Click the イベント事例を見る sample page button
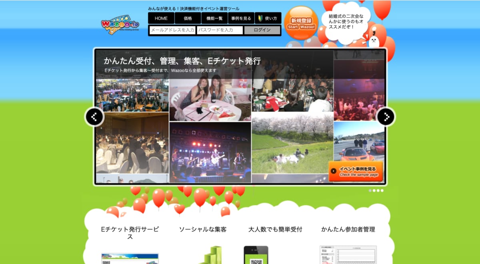Viewport: 480px width, 264px height. (x=355, y=171)
